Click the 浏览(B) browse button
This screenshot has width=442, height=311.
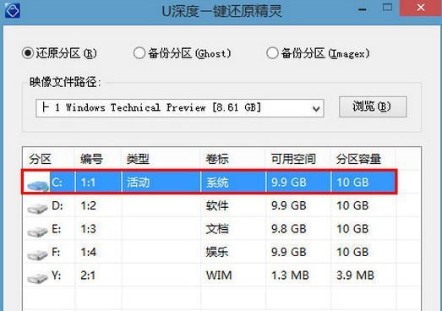373,106
